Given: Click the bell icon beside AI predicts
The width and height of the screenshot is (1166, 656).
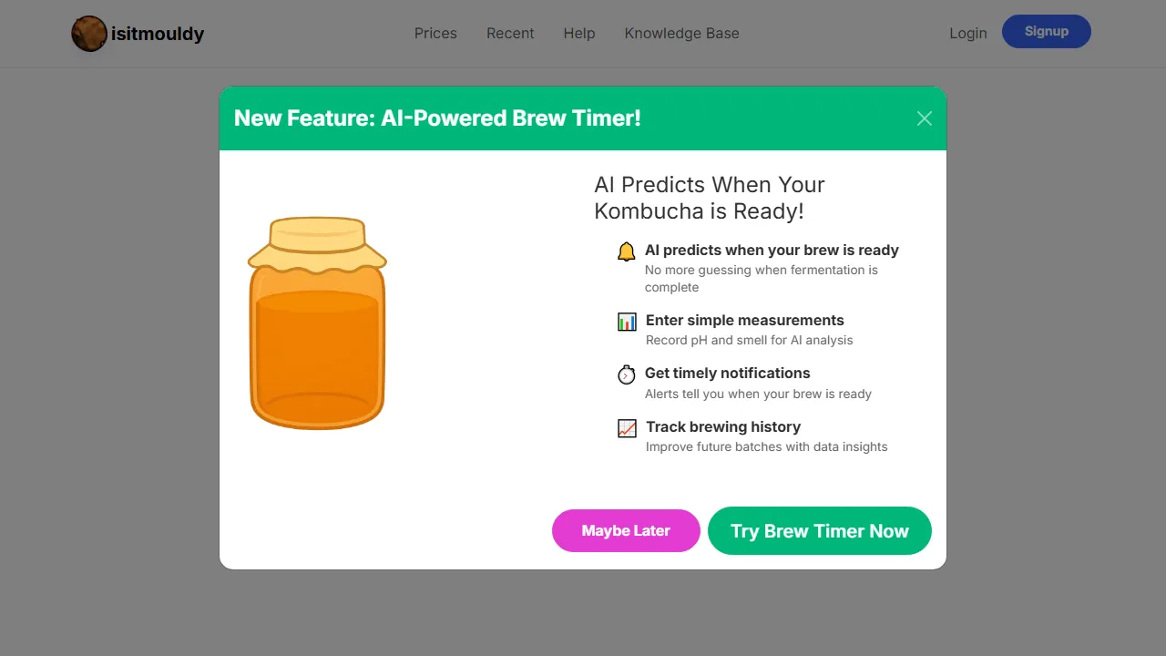Looking at the screenshot, I should pos(626,251).
